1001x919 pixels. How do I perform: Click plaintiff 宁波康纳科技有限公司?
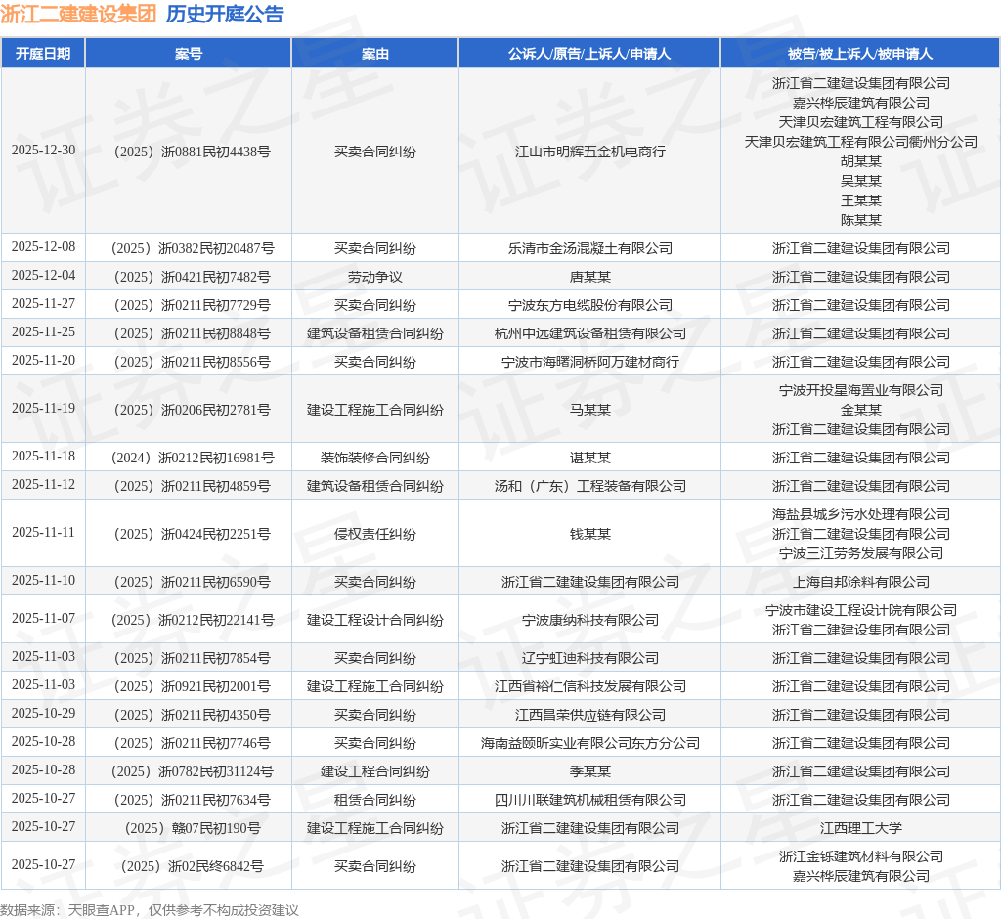pos(589,620)
